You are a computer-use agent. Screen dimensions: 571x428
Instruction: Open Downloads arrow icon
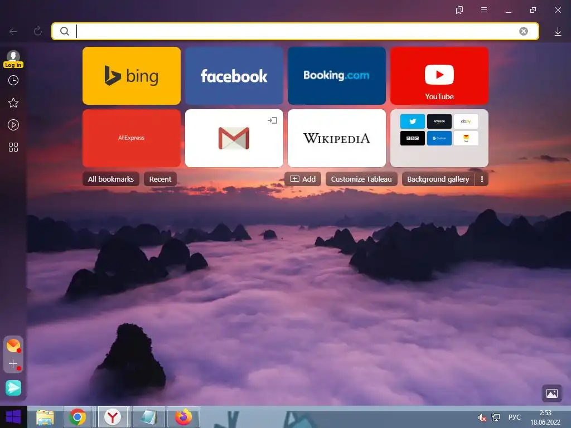[558, 32]
